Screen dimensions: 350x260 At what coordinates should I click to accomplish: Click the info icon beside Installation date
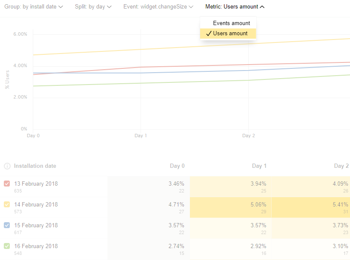pos(7,166)
